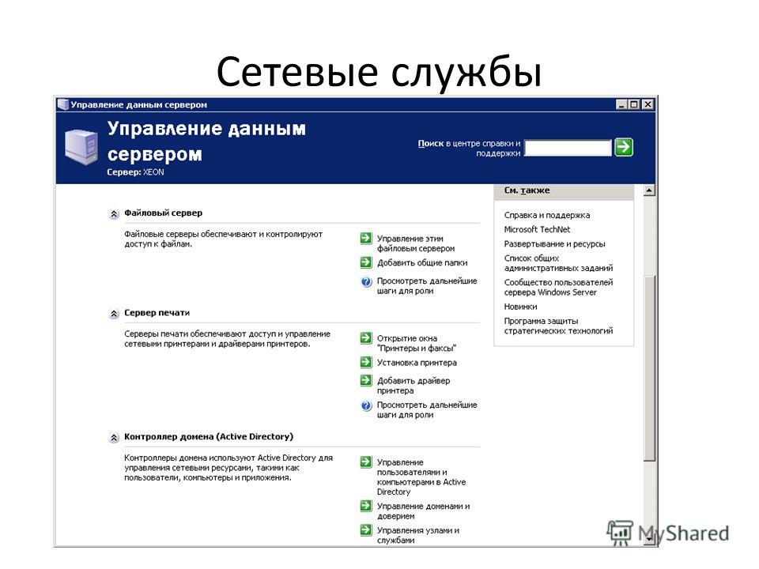Click green arrow beside Добавить общие папки
759x569 pixels.
[x=366, y=262]
